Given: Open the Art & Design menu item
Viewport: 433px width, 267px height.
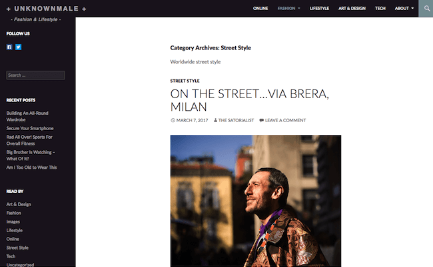Looking at the screenshot, I should (352, 8).
